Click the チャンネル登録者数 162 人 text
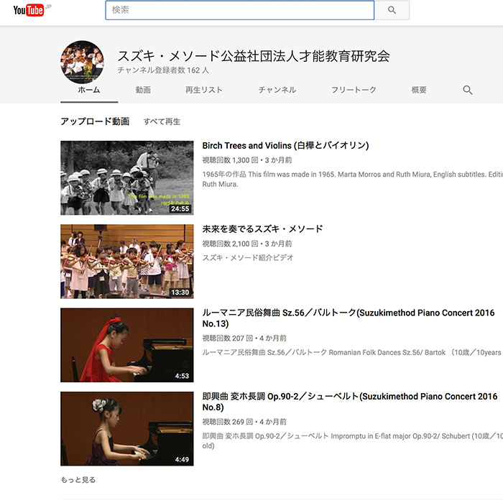503x503 pixels. click(163, 70)
